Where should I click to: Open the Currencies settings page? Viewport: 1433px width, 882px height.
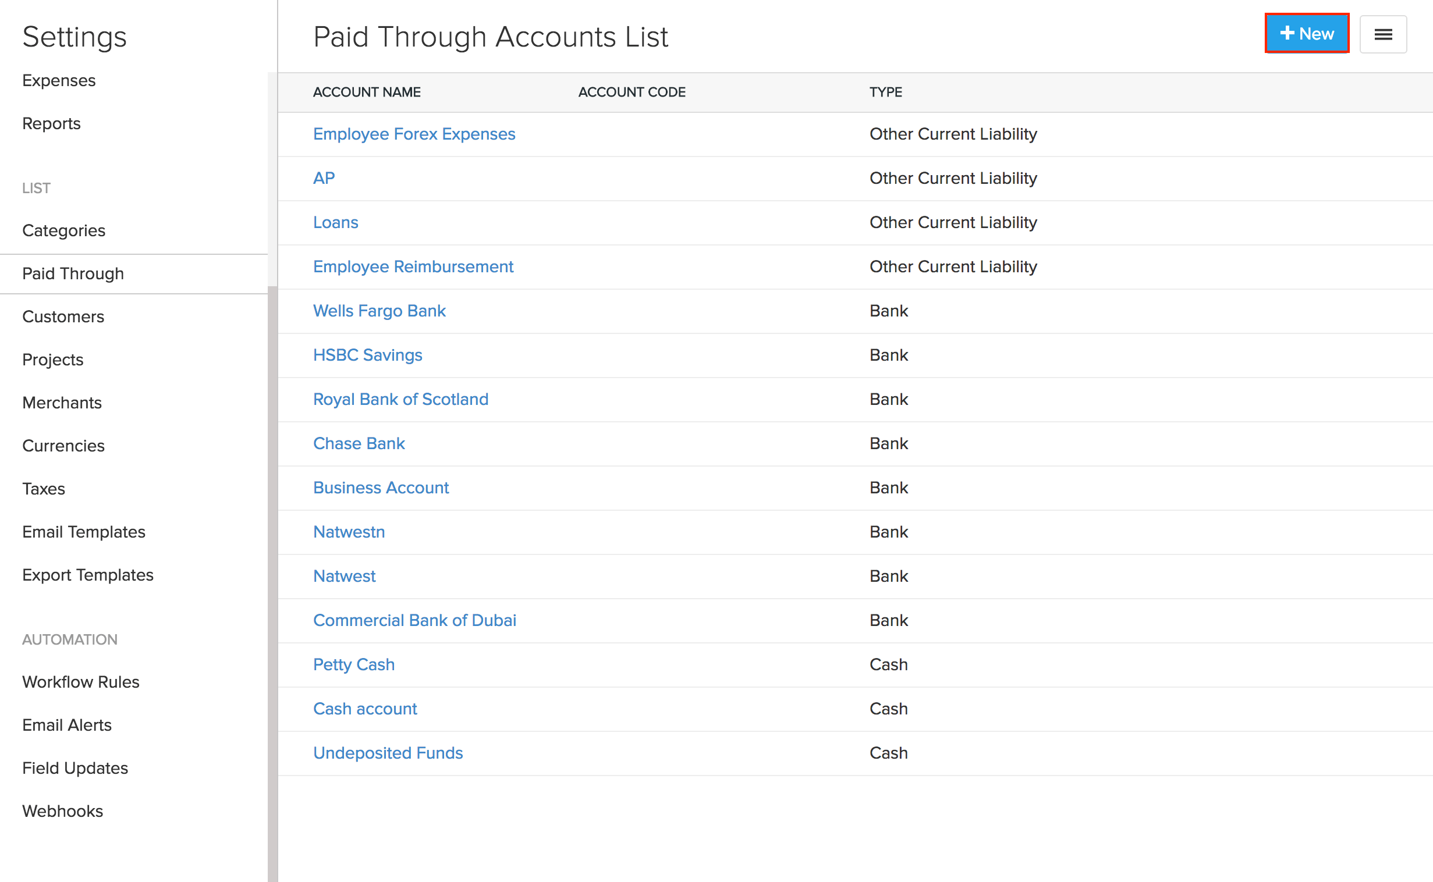[63, 446]
